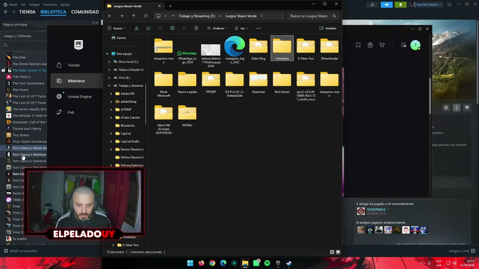Open Unreal Engine in Epic Games sidebar
The image size is (479, 269).
tap(79, 97)
